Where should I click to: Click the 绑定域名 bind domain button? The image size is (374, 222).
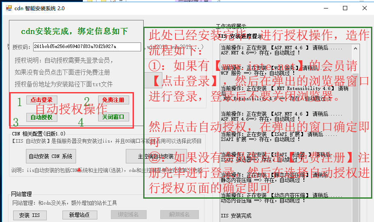(127, 215)
